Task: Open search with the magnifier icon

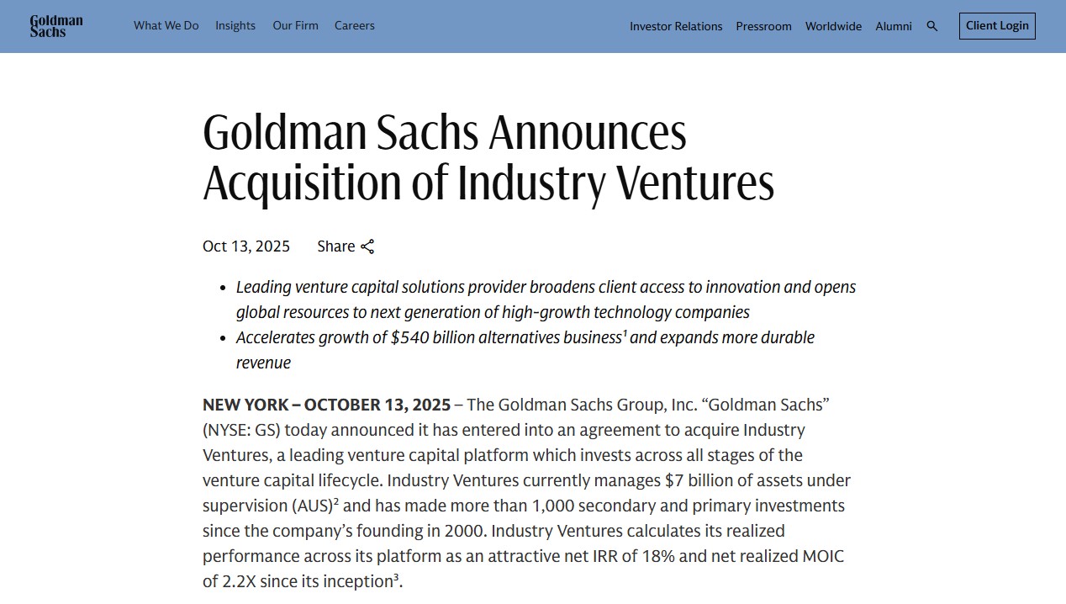Action: tap(931, 26)
